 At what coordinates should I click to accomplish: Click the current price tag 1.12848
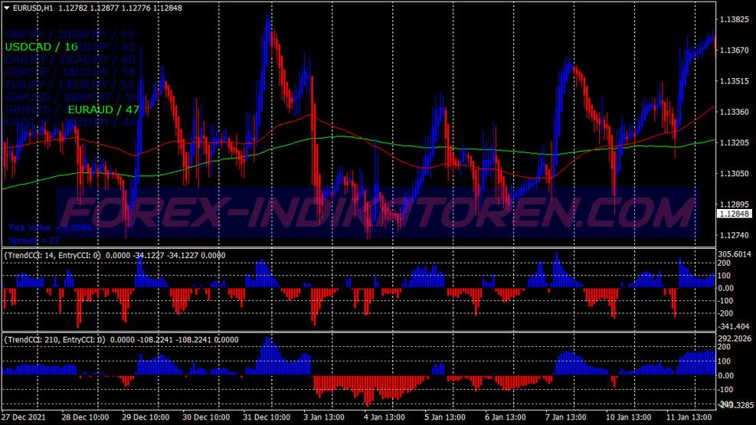point(735,214)
